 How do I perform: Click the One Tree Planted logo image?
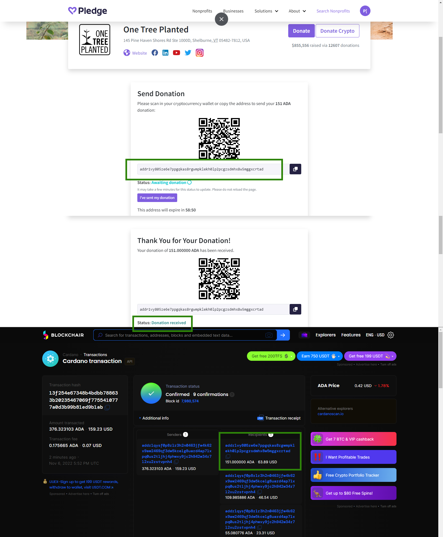pyautogui.click(x=95, y=40)
